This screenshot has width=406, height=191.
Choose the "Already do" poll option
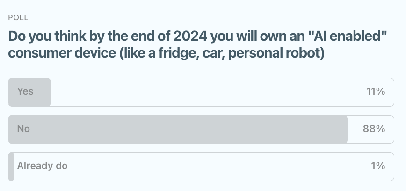pos(201,166)
